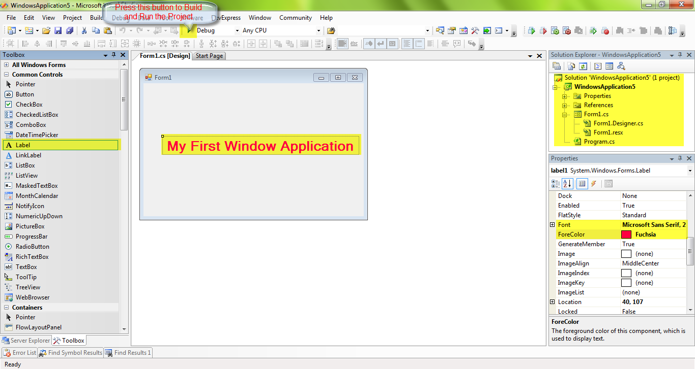Open the View Class Diagram tool
The width and height of the screenshot is (695, 369).
(x=621, y=66)
